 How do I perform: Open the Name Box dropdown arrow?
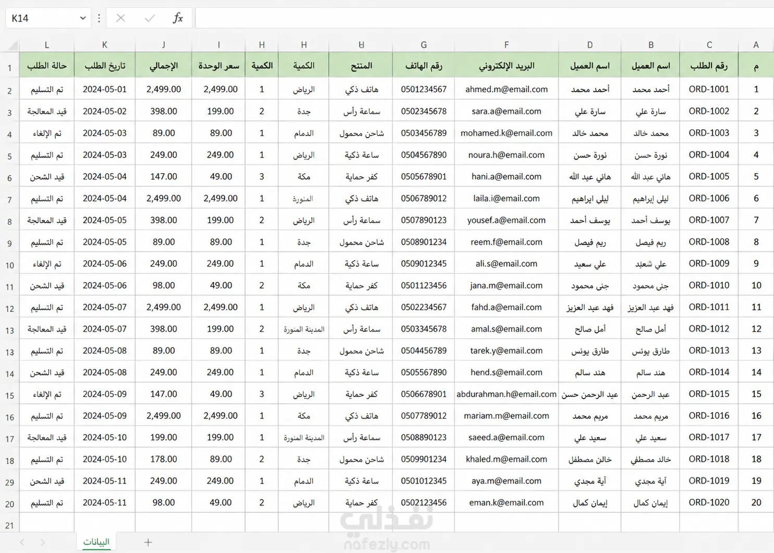pos(82,18)
